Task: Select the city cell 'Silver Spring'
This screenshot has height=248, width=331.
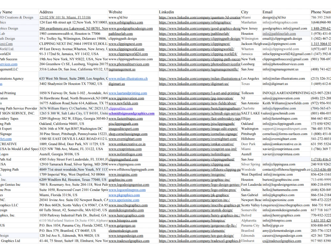Action: [251, 164]
